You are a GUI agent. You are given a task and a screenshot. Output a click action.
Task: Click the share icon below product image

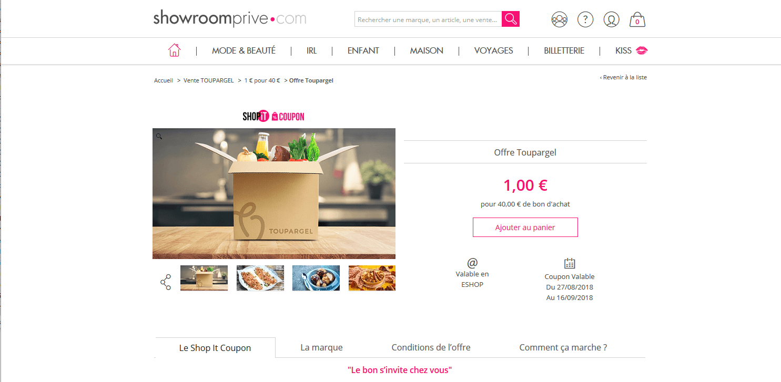(166, 282)
